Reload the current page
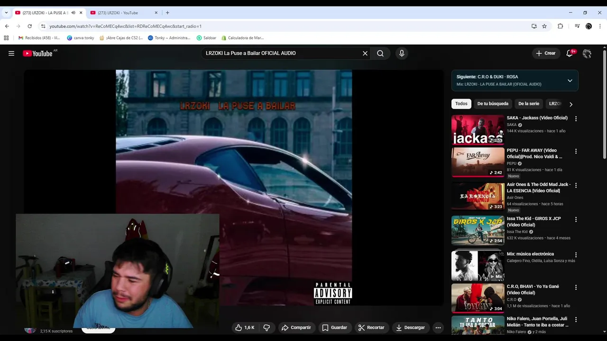The width and height of the screenshot is (607, 341). 29,26
